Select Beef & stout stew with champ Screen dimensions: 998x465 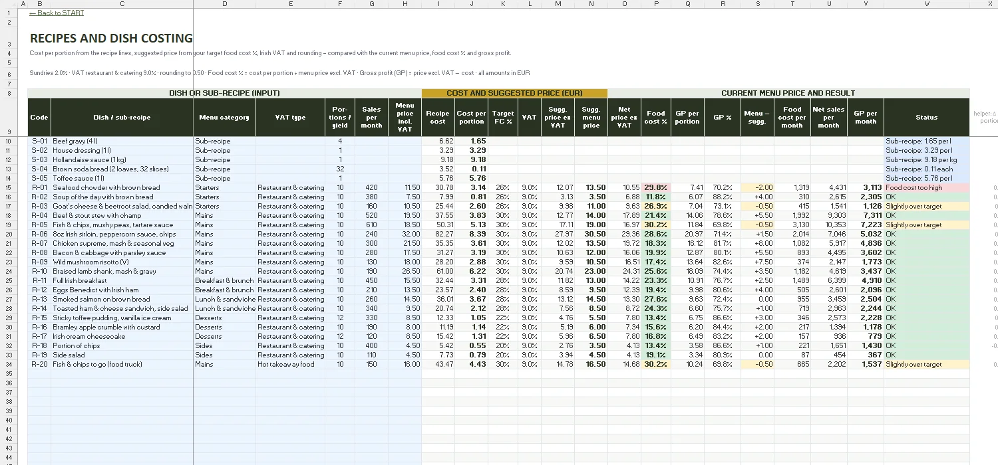coord(122,215)
